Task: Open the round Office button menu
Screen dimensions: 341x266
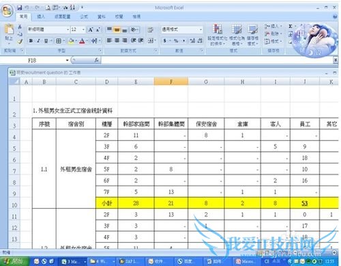Action: tap(8, 10)
